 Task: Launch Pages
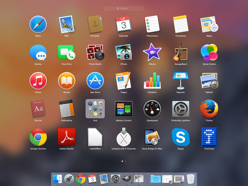click(123, 81)
